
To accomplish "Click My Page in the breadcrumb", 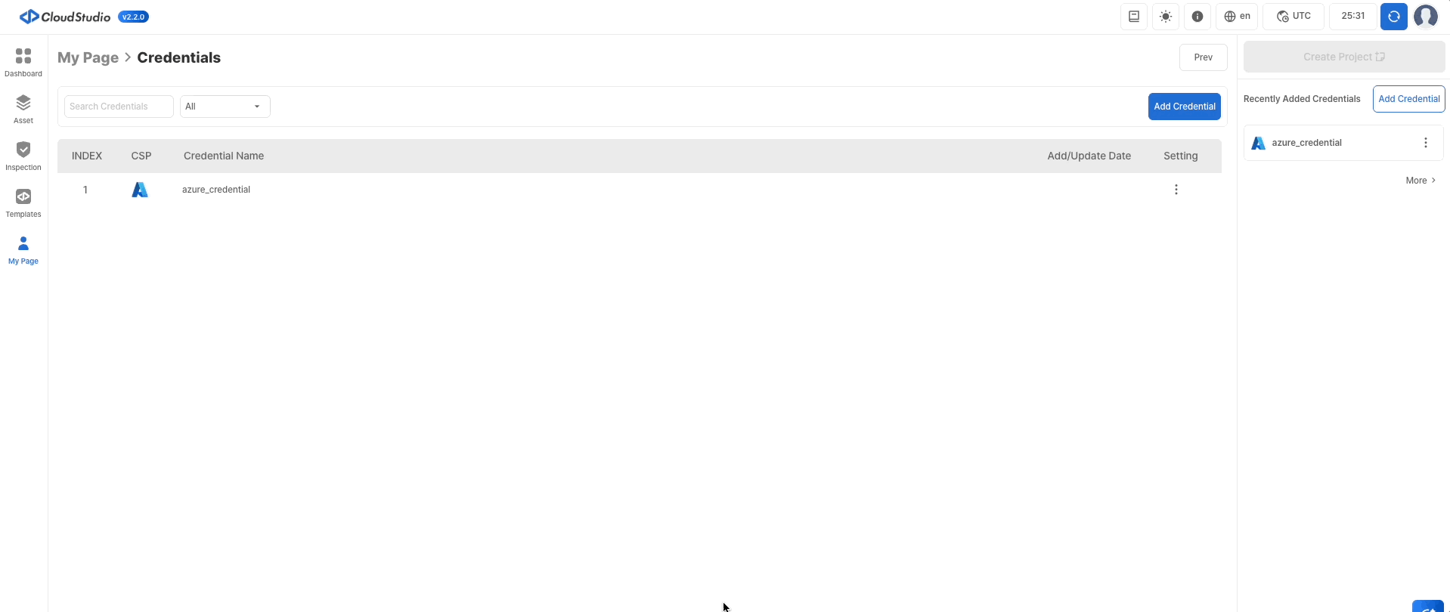I will click(88, 57).
